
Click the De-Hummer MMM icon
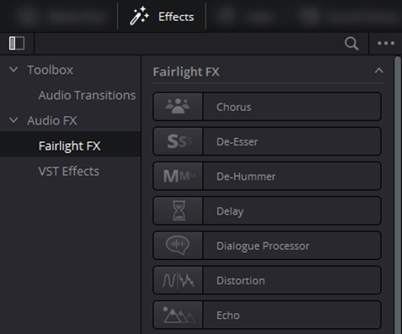click(180, 176)
